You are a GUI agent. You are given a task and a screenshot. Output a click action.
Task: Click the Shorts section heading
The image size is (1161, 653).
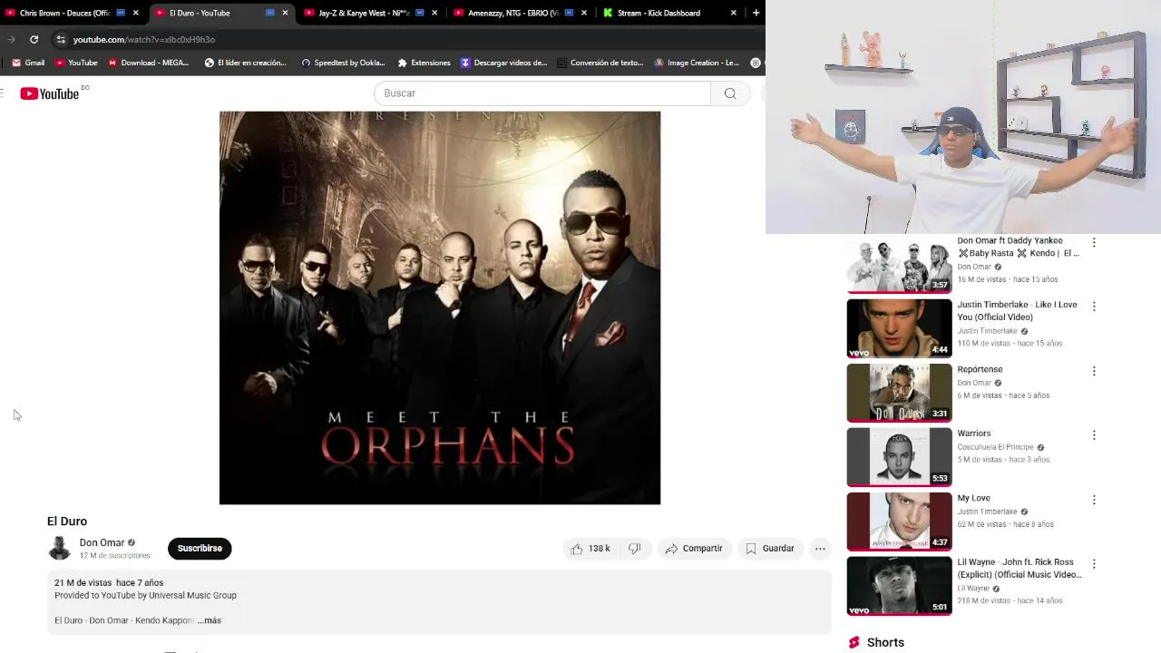(x=885, y=642)
